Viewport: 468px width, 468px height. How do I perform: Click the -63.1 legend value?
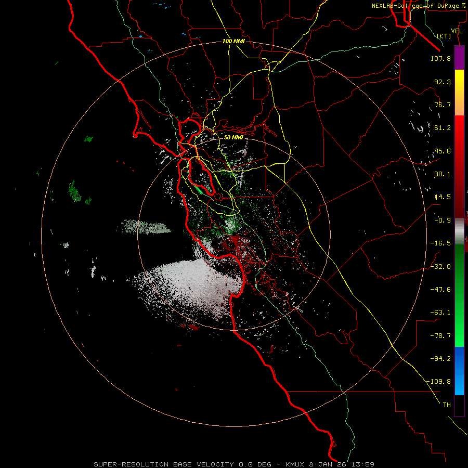440,313
